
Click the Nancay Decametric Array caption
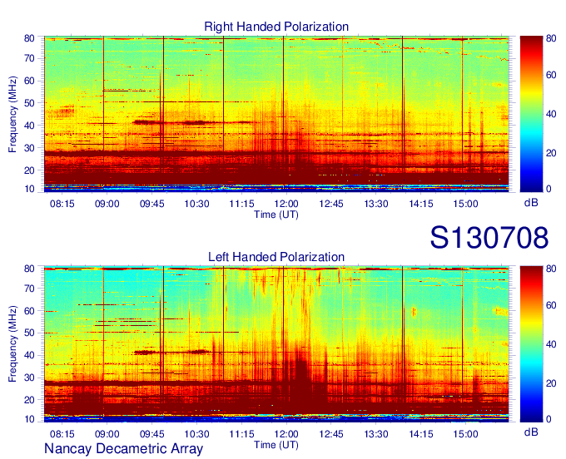(123, 449)
